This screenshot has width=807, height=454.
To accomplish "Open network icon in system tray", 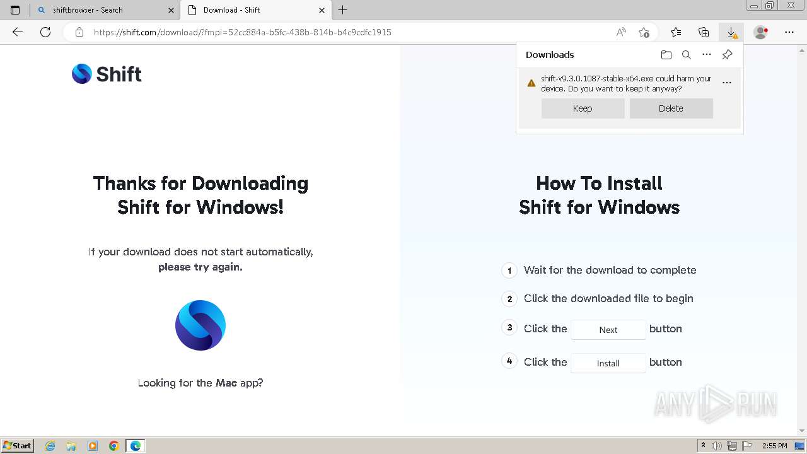I will 732,446.
